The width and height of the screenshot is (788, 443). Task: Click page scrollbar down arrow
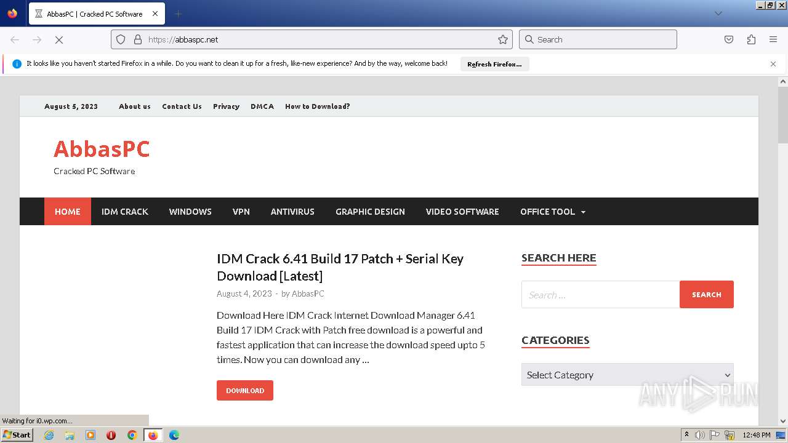[x=783, y=421]
